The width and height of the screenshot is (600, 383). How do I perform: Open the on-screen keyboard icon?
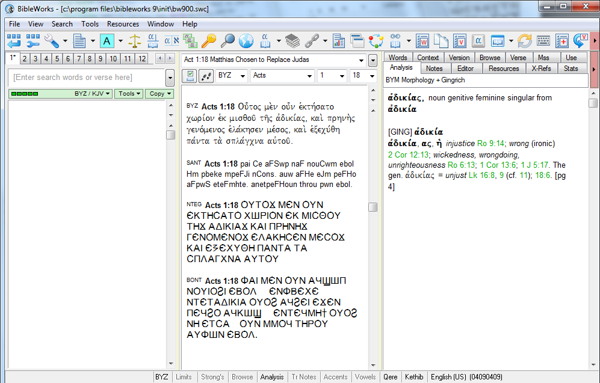point(543,40)
